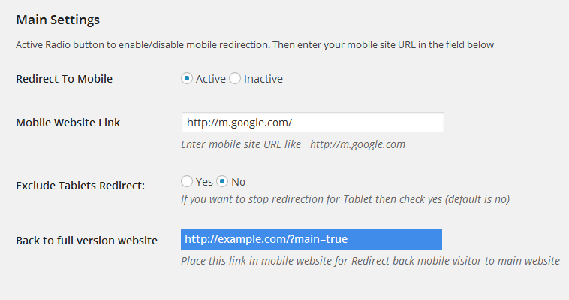This screenshot has height=300, width=569.
Task: Click the 'Yes' option label text
Action: [x=204, y=182]
